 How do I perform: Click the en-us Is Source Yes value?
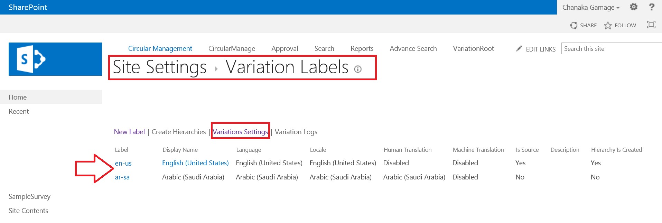point(520,163)
